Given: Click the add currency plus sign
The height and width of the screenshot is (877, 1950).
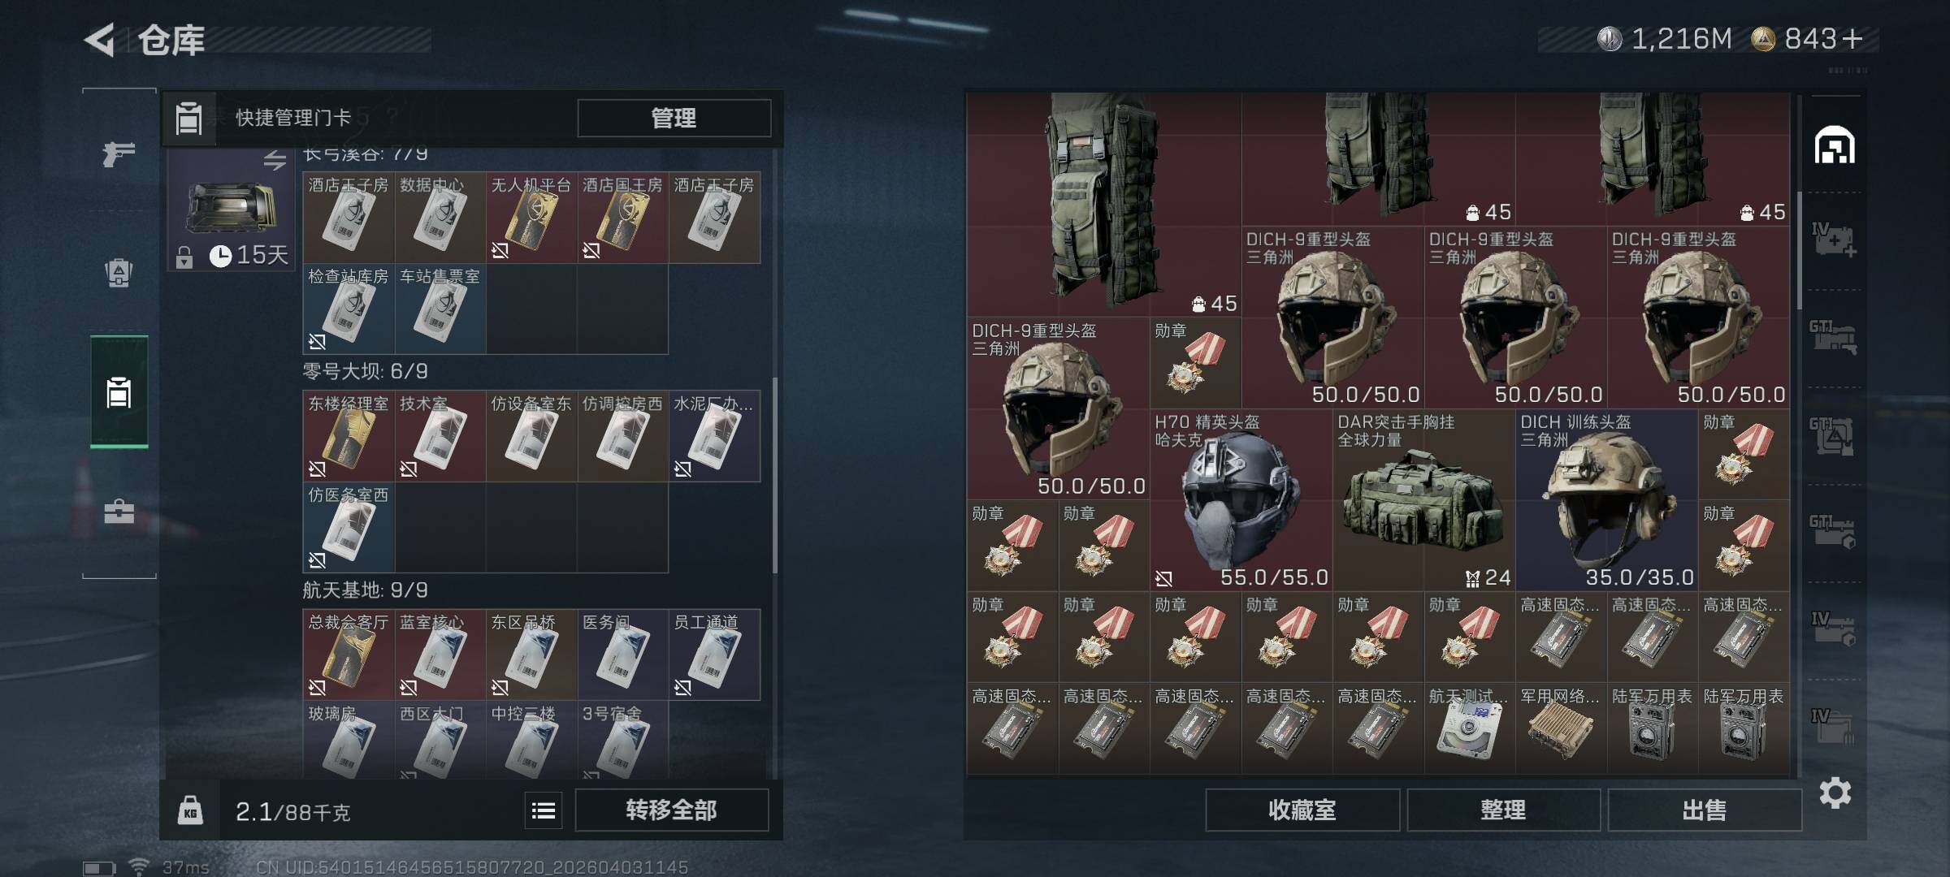Looking at the screenshot, I should (x=1852, y=39).
